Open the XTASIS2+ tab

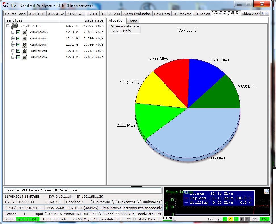click(x=76, y=14)
